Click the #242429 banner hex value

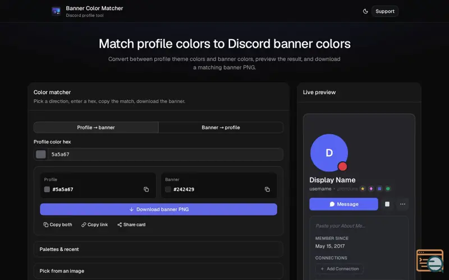(x=184, y=189)
